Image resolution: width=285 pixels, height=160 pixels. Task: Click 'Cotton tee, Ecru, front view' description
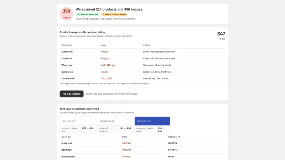(x=157, y=72)
